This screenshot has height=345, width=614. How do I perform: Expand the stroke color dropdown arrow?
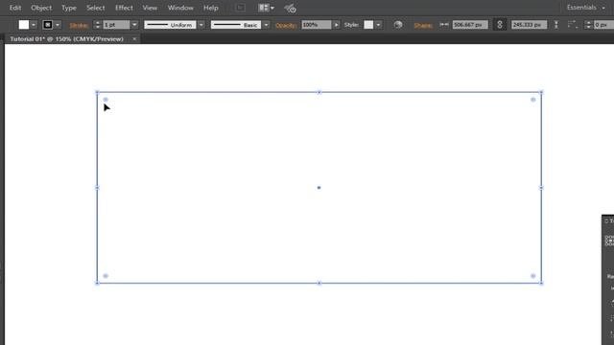point(58,25)
